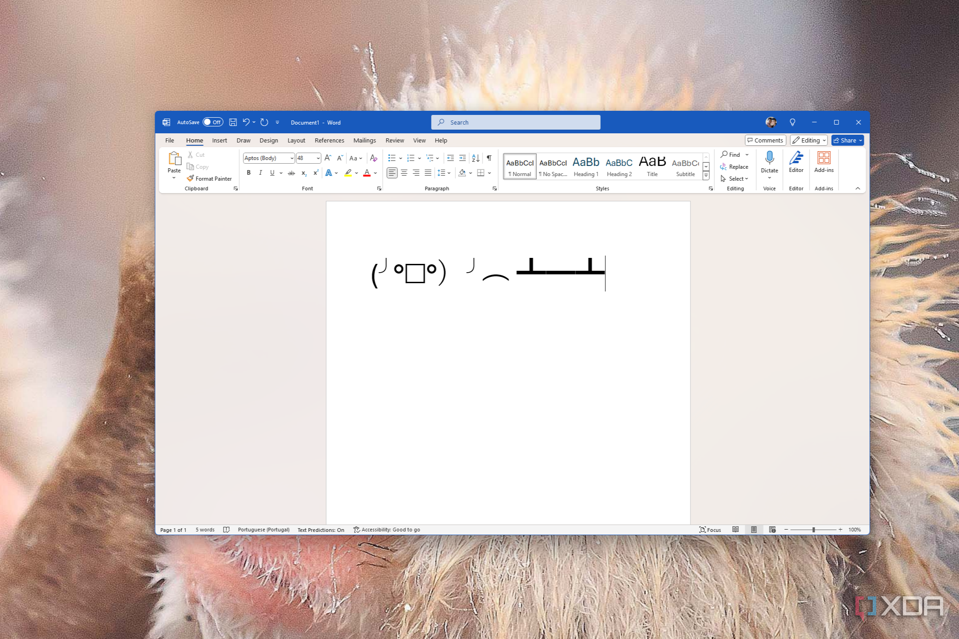Toggle bold formatting

(x=248, y=173)
